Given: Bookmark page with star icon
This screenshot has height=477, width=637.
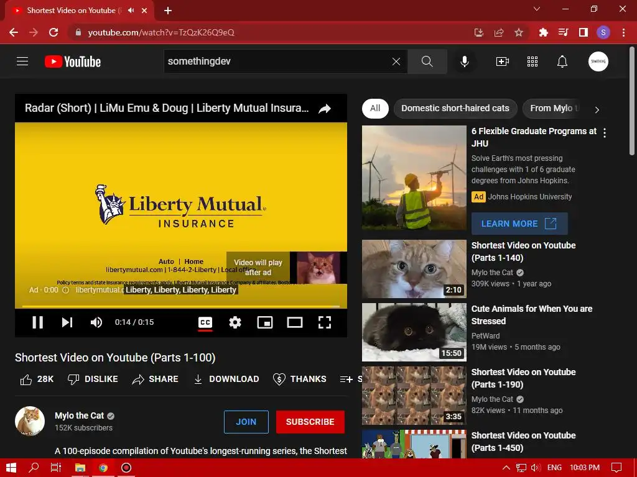Looking at the screenshot, I should pyautogui.click(x=519, y=32).
